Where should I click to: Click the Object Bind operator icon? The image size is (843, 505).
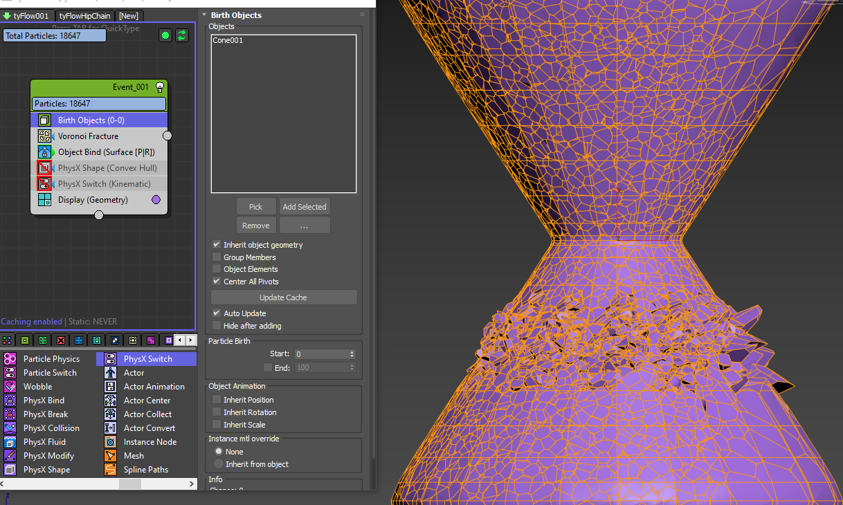coord(44,152)
